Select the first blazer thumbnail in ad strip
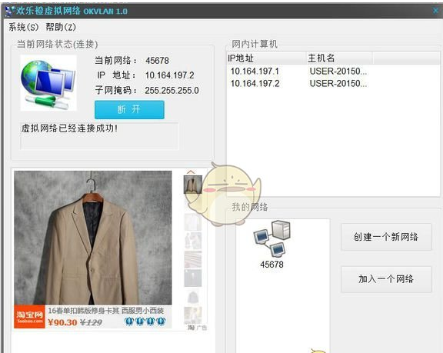This screenshot has width=443, height=353. (193, 185)
